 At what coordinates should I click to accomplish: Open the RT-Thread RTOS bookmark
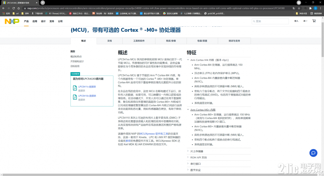pyautogui.click(x=56, y=13)
